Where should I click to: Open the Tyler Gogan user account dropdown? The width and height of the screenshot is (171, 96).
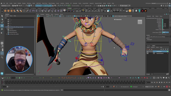pos(125,6)
